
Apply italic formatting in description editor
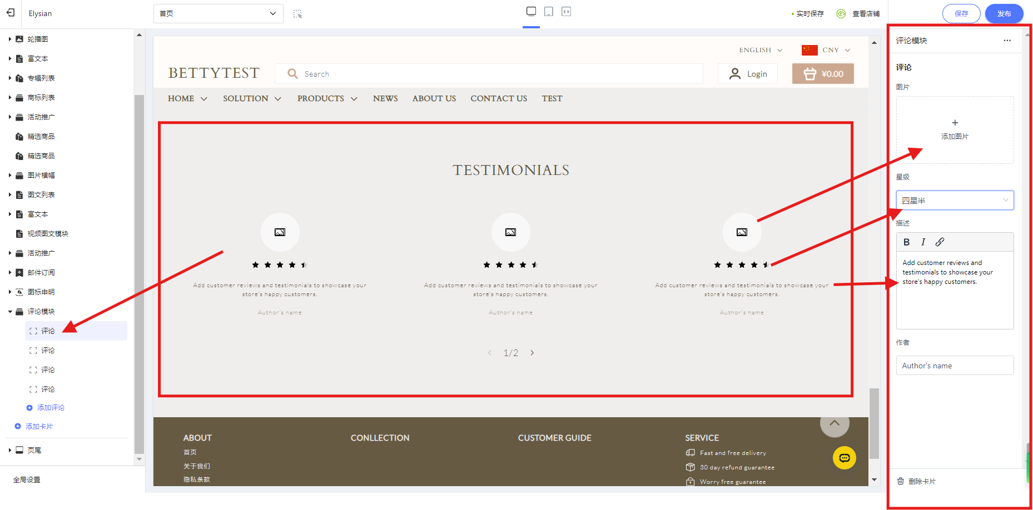[x=923, y=242]
